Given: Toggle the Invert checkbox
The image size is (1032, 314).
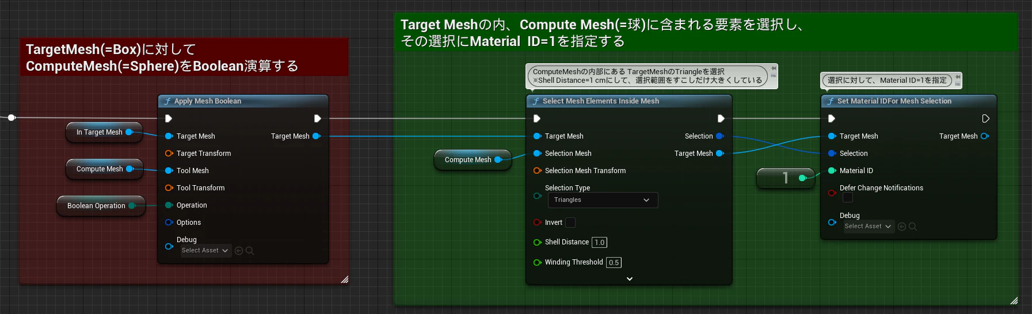Looking at the screenshot, I should pos(570,223).
